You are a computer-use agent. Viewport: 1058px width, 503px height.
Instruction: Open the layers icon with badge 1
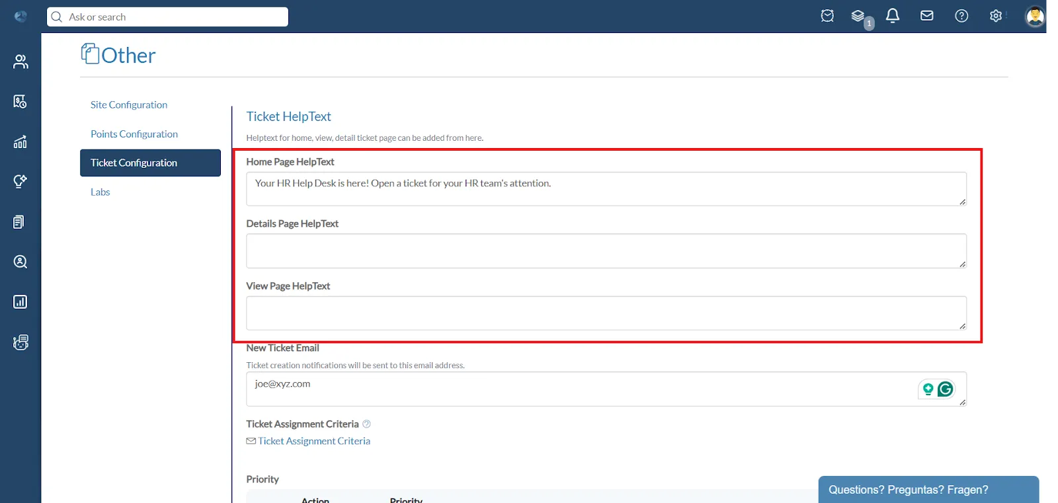[x=859, y=17]
